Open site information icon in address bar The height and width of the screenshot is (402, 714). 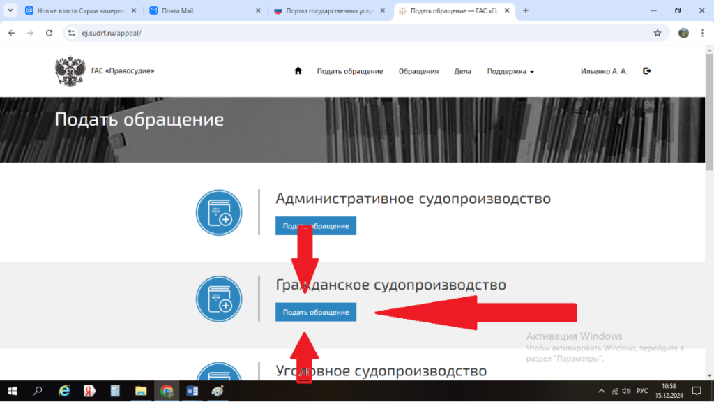[x=71, y=33]
